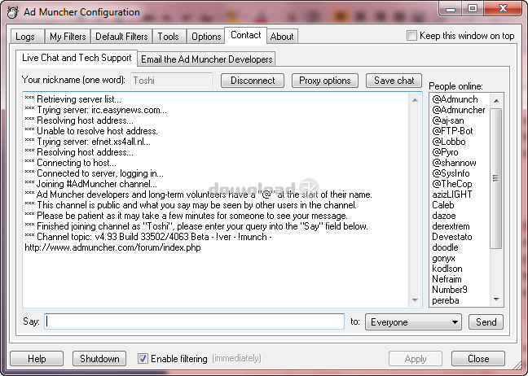Select @shannow in the user list
Viewport: 528px width, 376px height.
pos(454,163)
